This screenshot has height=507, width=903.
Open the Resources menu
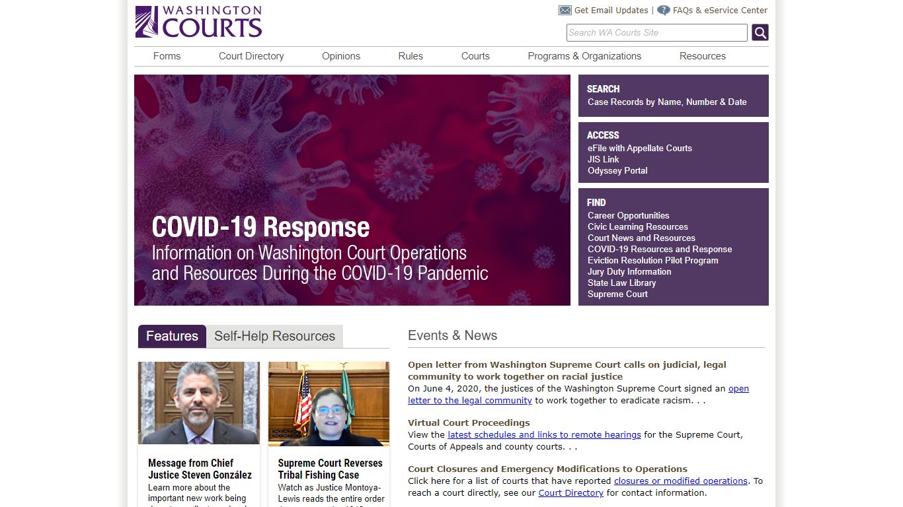point(703,56)
